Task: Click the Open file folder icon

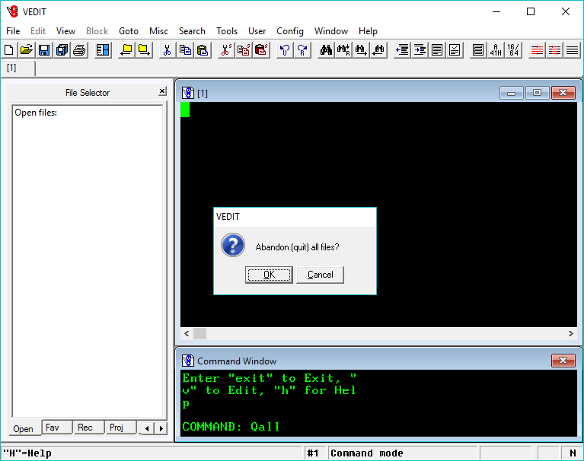Action: click(x=27, y=50)
